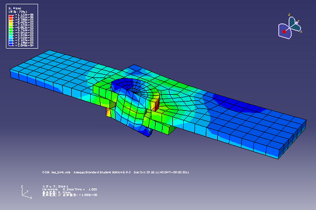This screenshot has width=316, height=210.
Task: Select the Z axis label on the compass
Action: pos(289,15)
